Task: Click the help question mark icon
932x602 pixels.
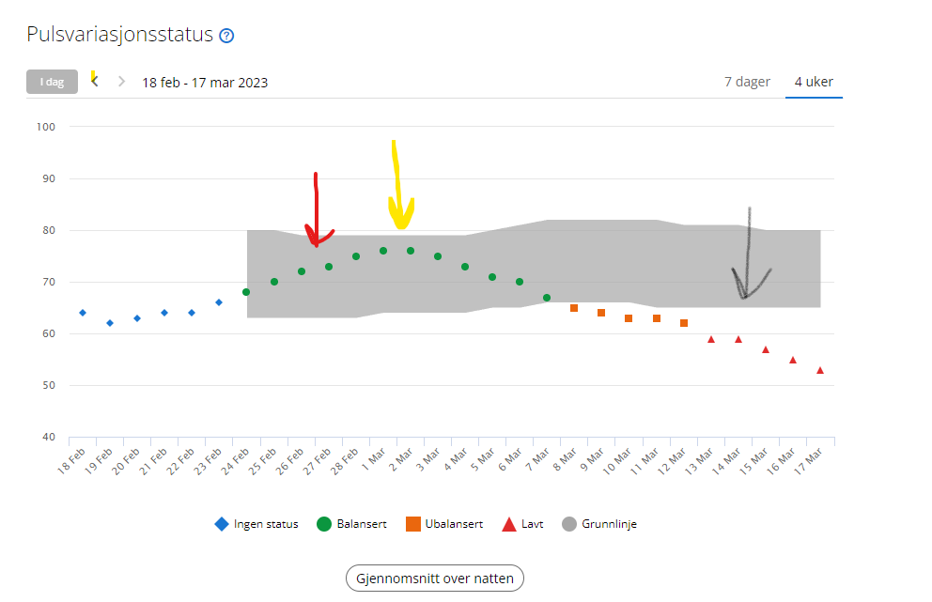Action: pyautogui.click(x=226, y=36)
